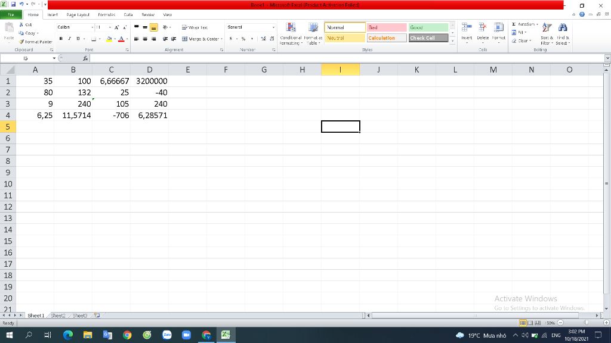Decrease font size with Shrink Font icon
Screen dimensions: 611x343
[125, 27]
